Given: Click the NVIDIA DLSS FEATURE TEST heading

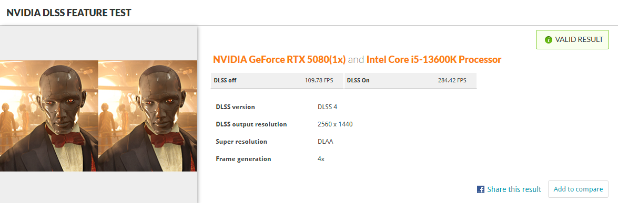Looking at the screenshot, I should point(69,13).
